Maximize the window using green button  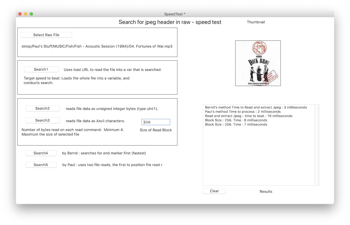(31, 14)
